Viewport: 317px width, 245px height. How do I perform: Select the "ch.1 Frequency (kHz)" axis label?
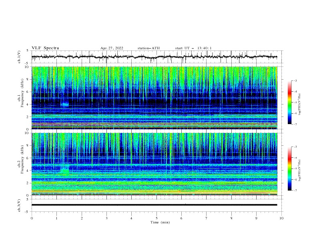(21, 93)
